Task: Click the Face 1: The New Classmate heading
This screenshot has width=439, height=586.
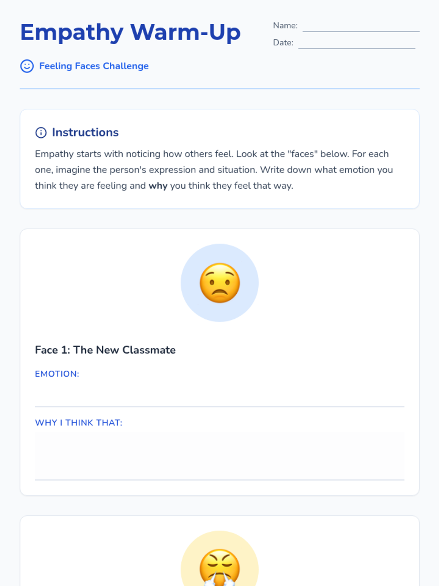Action: 105,350
